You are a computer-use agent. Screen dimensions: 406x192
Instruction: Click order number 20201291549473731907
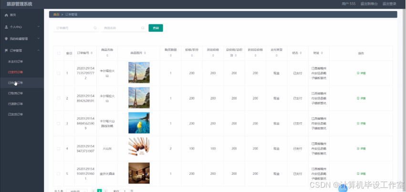(x=86, y=149)
